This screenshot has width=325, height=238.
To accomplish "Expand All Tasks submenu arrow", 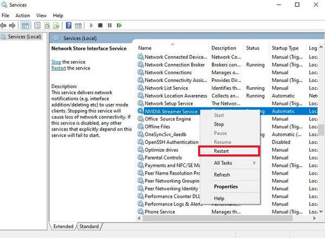I will point(255,163).
